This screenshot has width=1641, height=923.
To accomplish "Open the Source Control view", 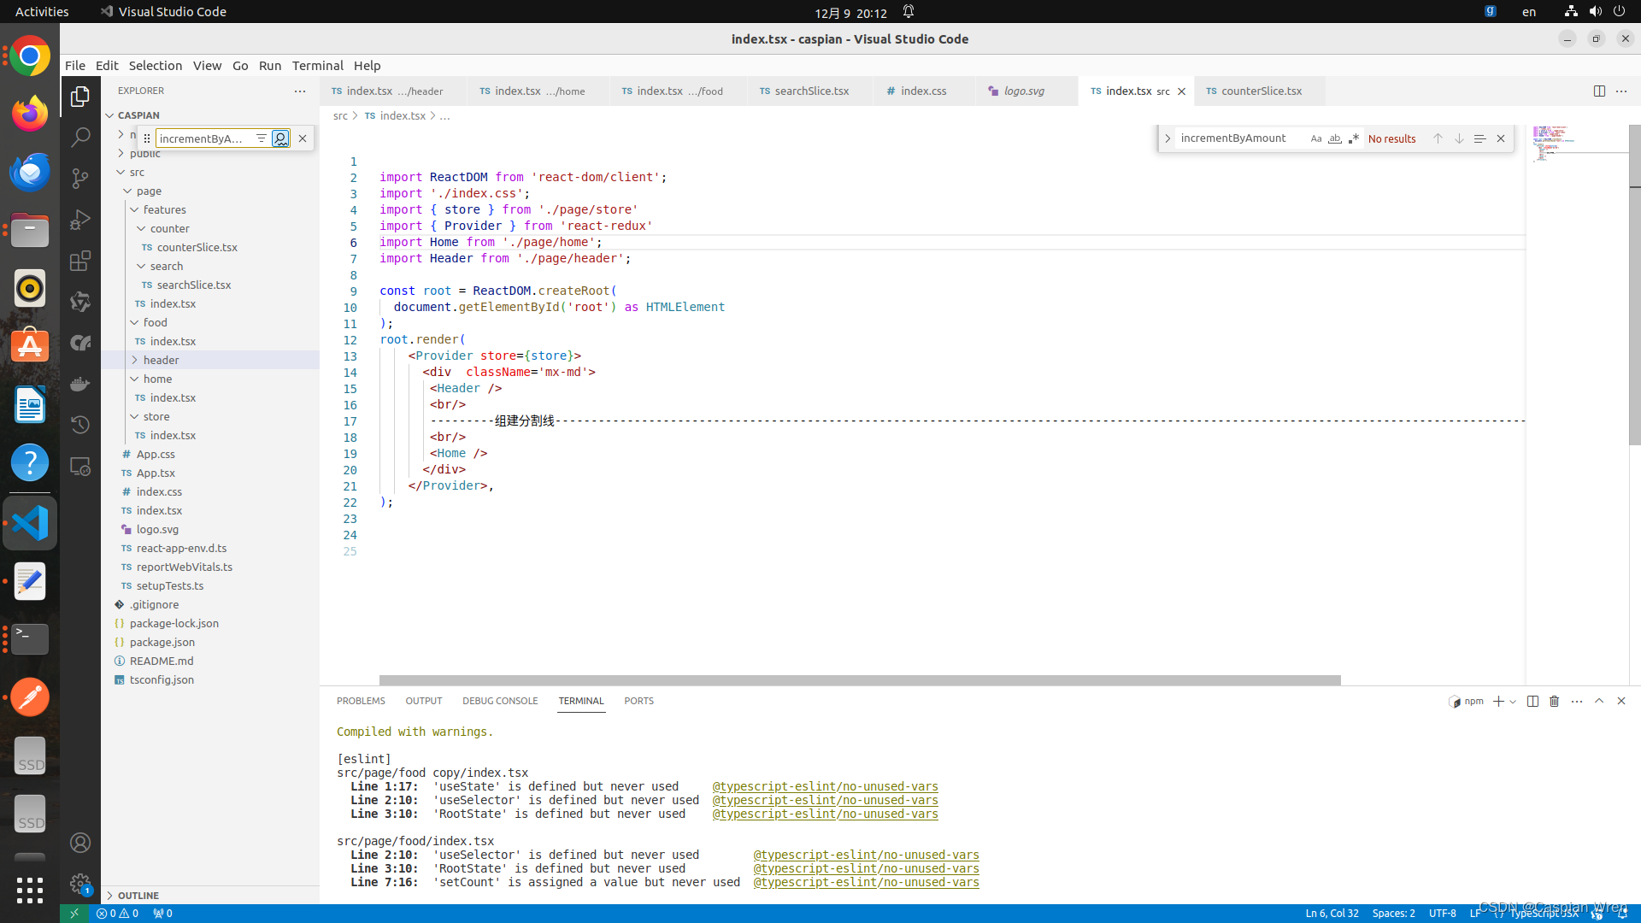I will (x=80, y=178).
